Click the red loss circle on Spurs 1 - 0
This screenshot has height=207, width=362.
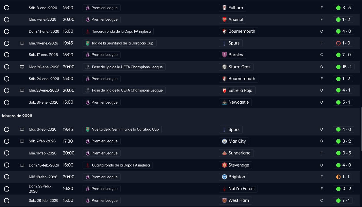pyautogui.click(x=338, y=43)
